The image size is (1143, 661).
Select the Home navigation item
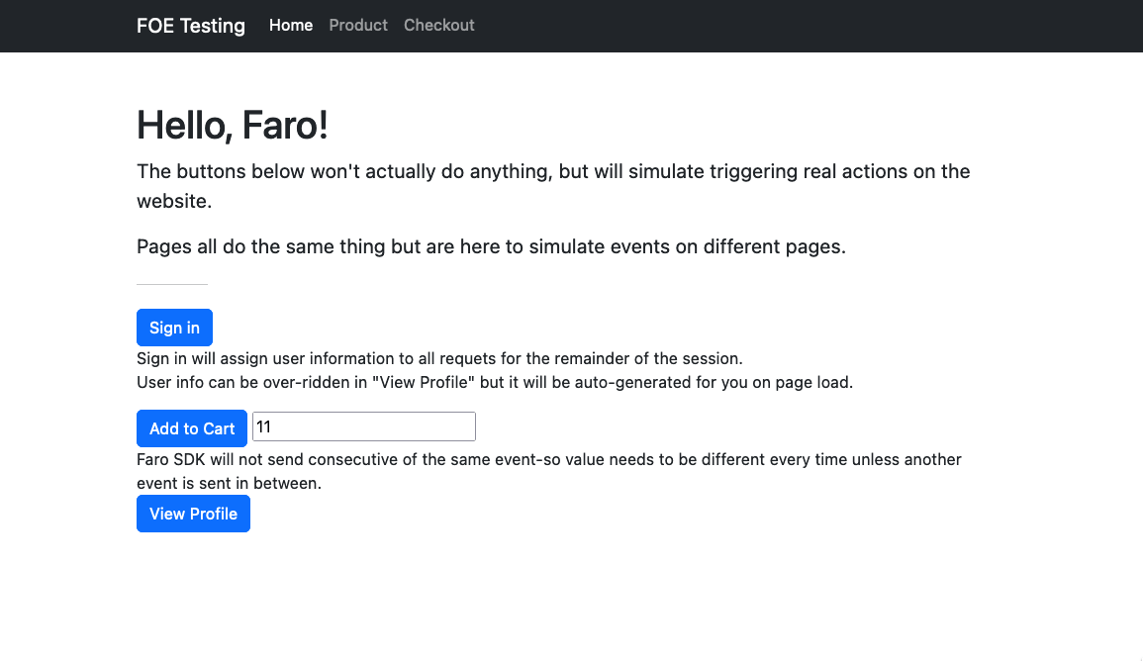point(290,26)
